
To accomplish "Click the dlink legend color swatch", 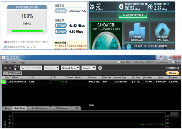I will pos(172,115).
